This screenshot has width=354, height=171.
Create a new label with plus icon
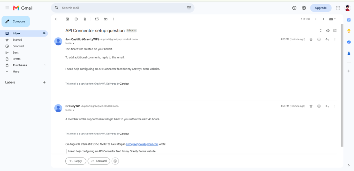[44, 82]
